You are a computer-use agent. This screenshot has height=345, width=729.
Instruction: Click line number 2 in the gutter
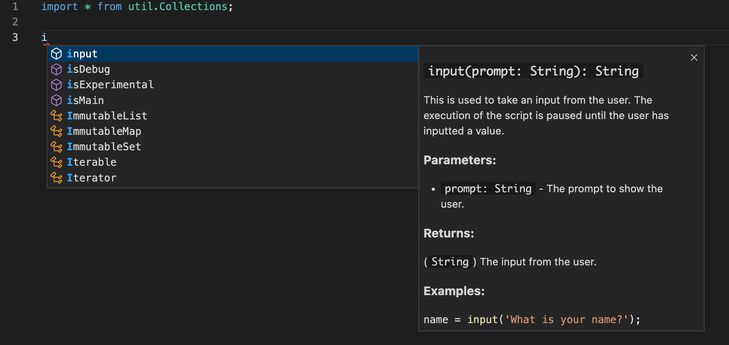point(15,22)
